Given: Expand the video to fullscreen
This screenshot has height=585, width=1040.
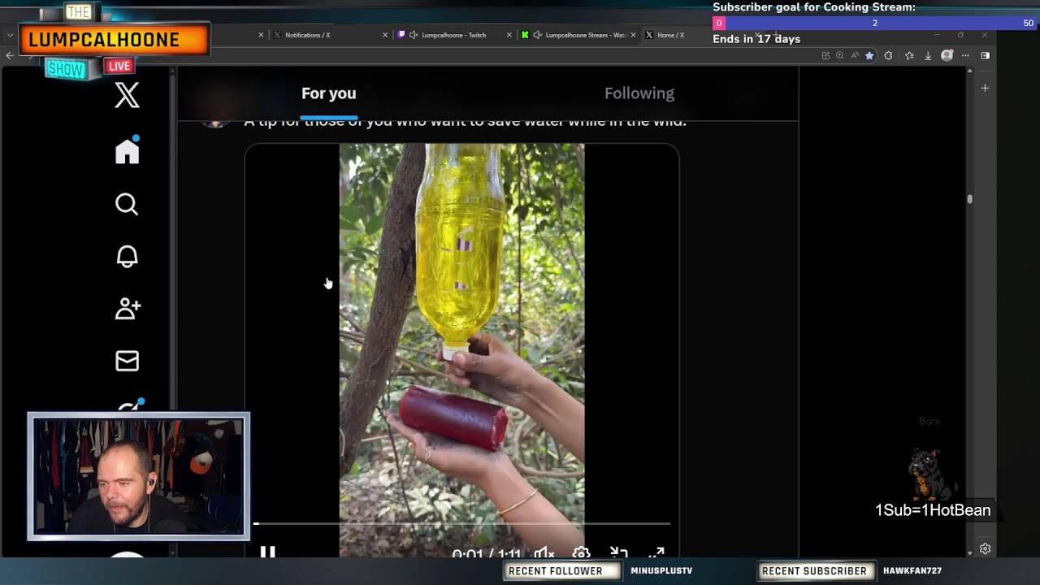Looking at the screenshot, I should coord(656,554).
